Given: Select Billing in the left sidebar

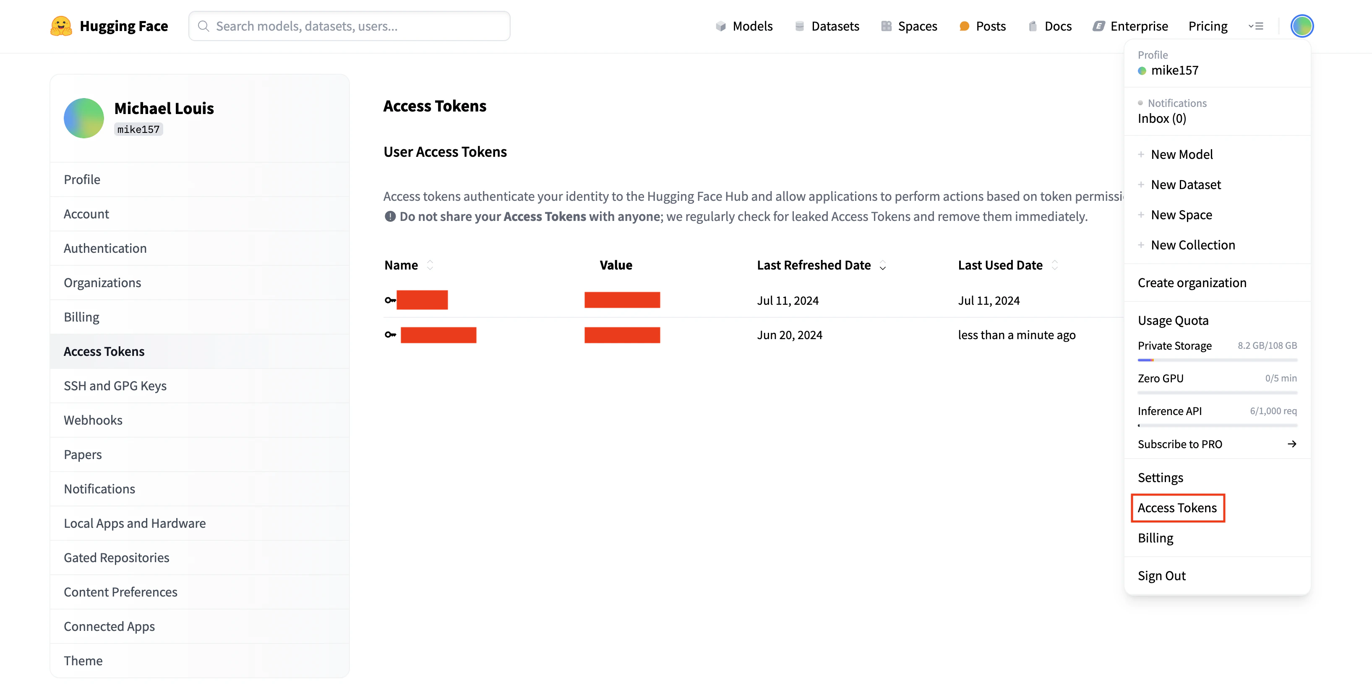Looking at the screenshot, I should [x=200, y=317].
